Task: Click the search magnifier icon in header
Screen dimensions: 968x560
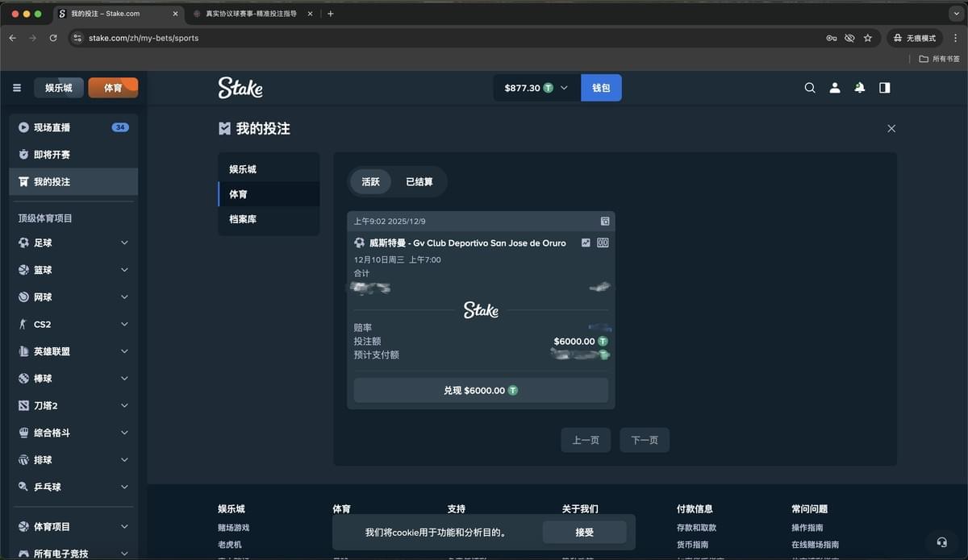Action: (810, 88)
